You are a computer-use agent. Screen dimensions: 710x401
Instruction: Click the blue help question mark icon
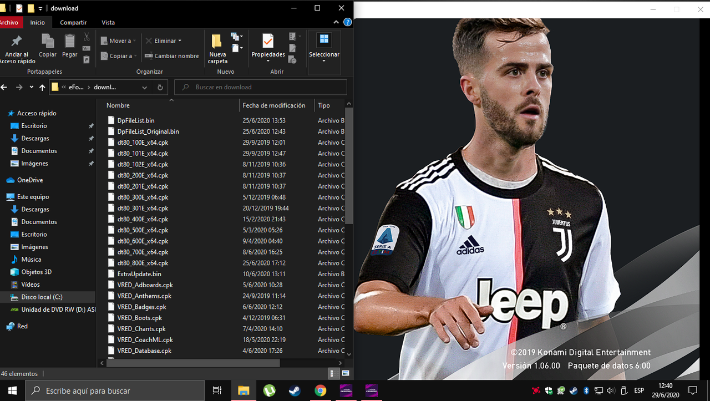(x=348, y=23)
